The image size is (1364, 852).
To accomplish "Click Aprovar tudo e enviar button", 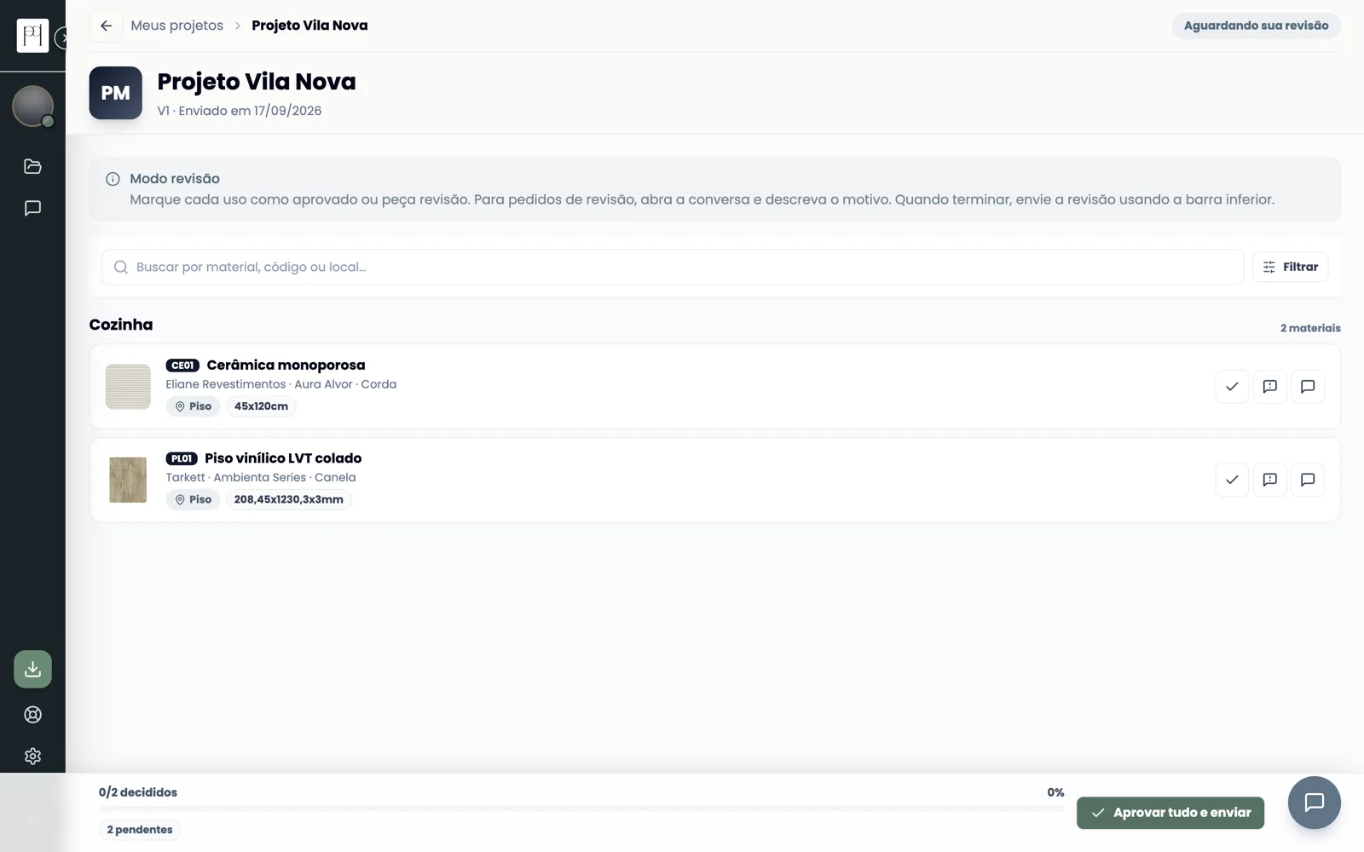I will 1170,813.
